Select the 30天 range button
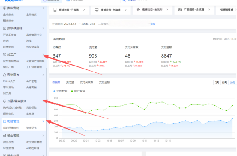 pyautogui.click(x=232, y=83)
